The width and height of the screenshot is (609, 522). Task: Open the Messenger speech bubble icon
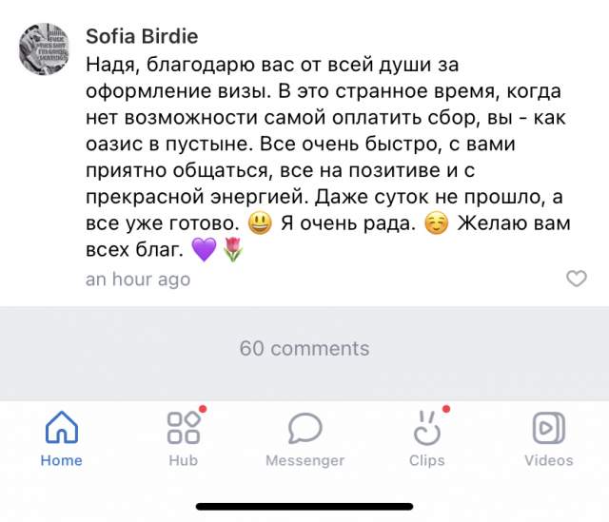[304, 429]
